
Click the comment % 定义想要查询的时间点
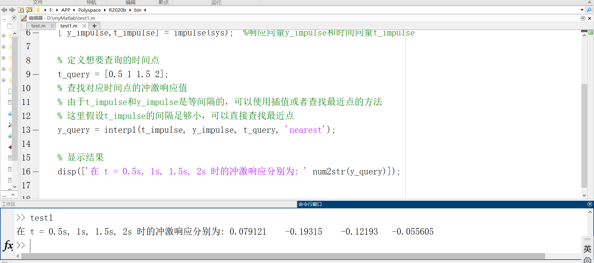[108, 60]
